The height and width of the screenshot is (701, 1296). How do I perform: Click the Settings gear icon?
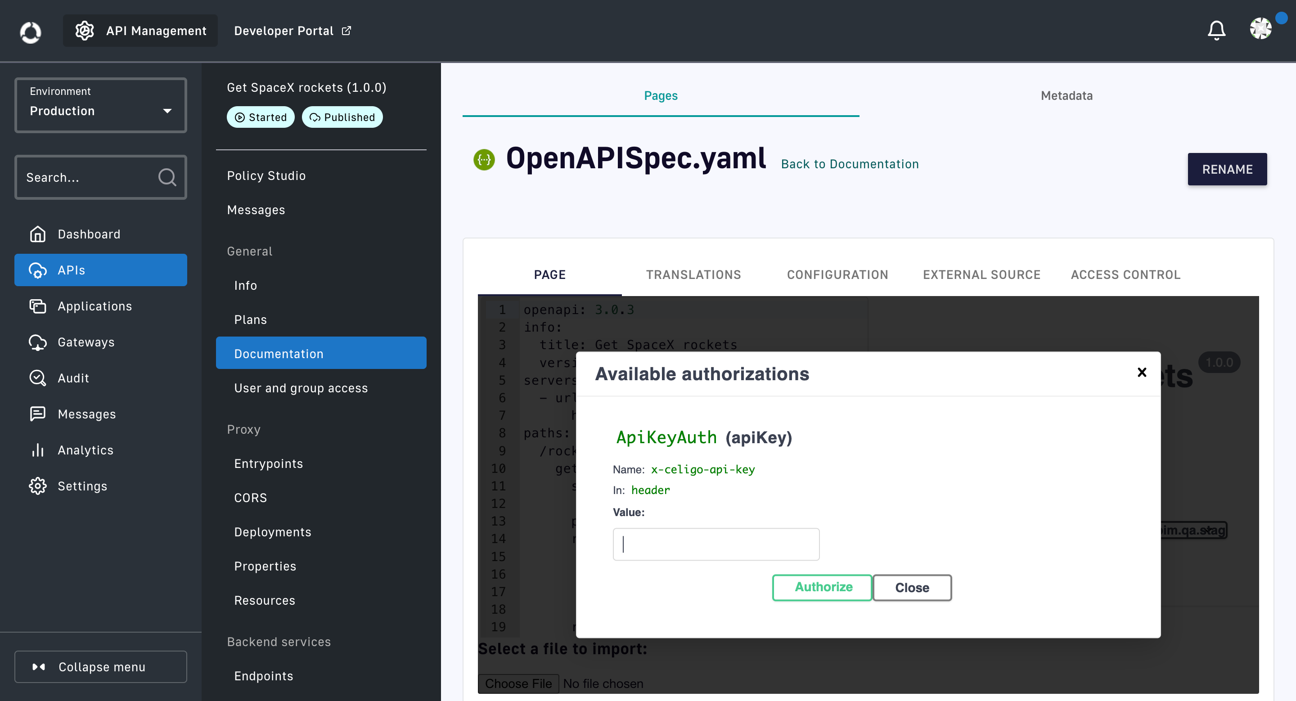38,486
